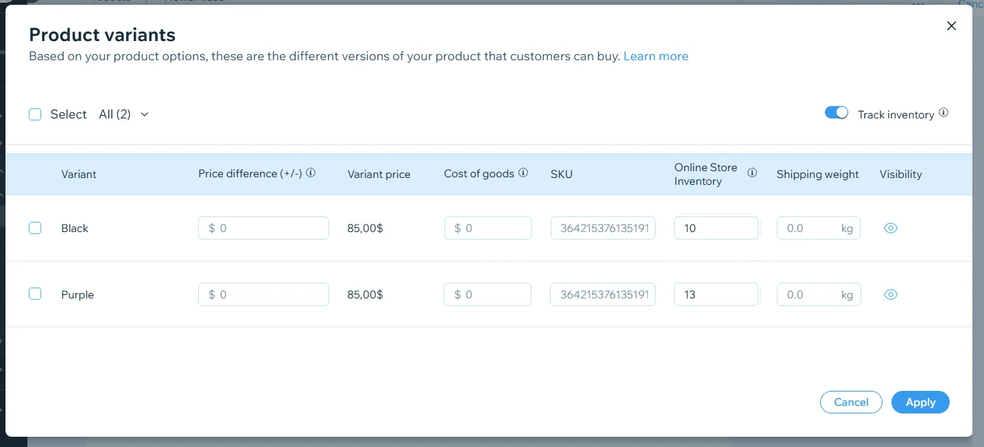Click the Variant column header
The image size is (984, 447).
pyautogui.click(x=79, y=174)
